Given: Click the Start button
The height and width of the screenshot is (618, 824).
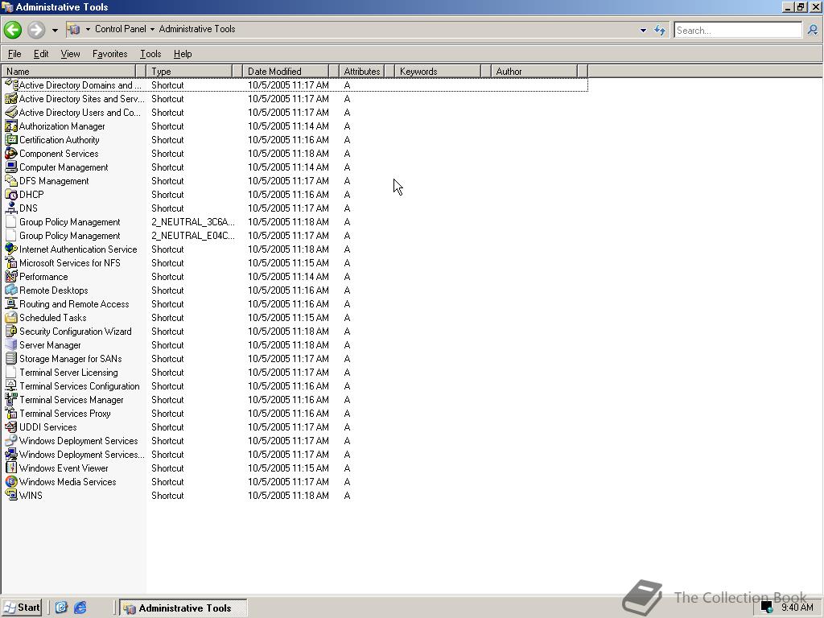Looking at the screenshot, I should tap(22, 608).
